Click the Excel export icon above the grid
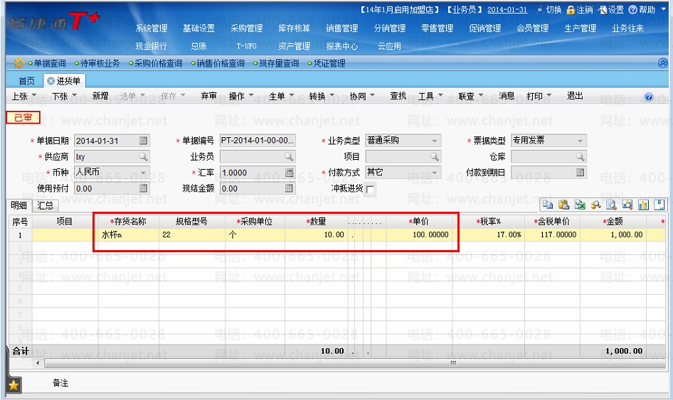This screenshot has width=673, height=400. point(580,205)
